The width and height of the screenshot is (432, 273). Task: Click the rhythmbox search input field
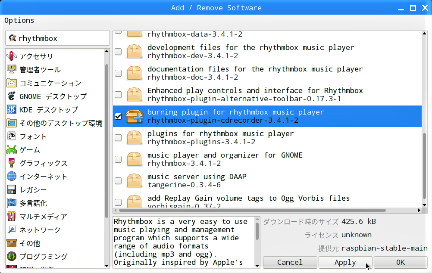point(57,38)
